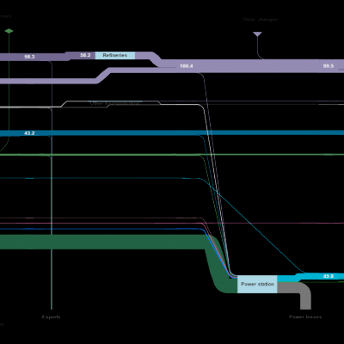This screenshot has height=344, width=344.
Task: Click the Stock changes text label
Action: pos(260,20)
